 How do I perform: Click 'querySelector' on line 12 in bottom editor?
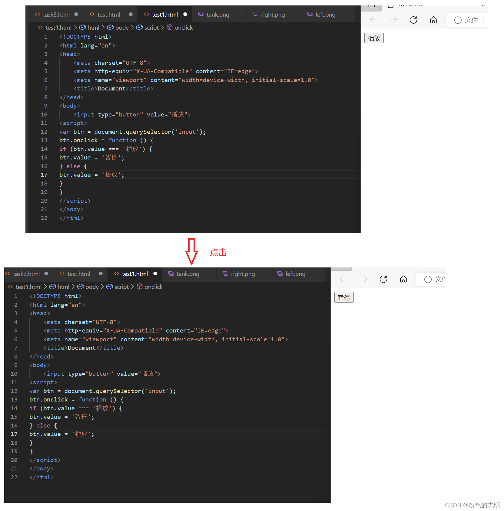pos(118,391)
